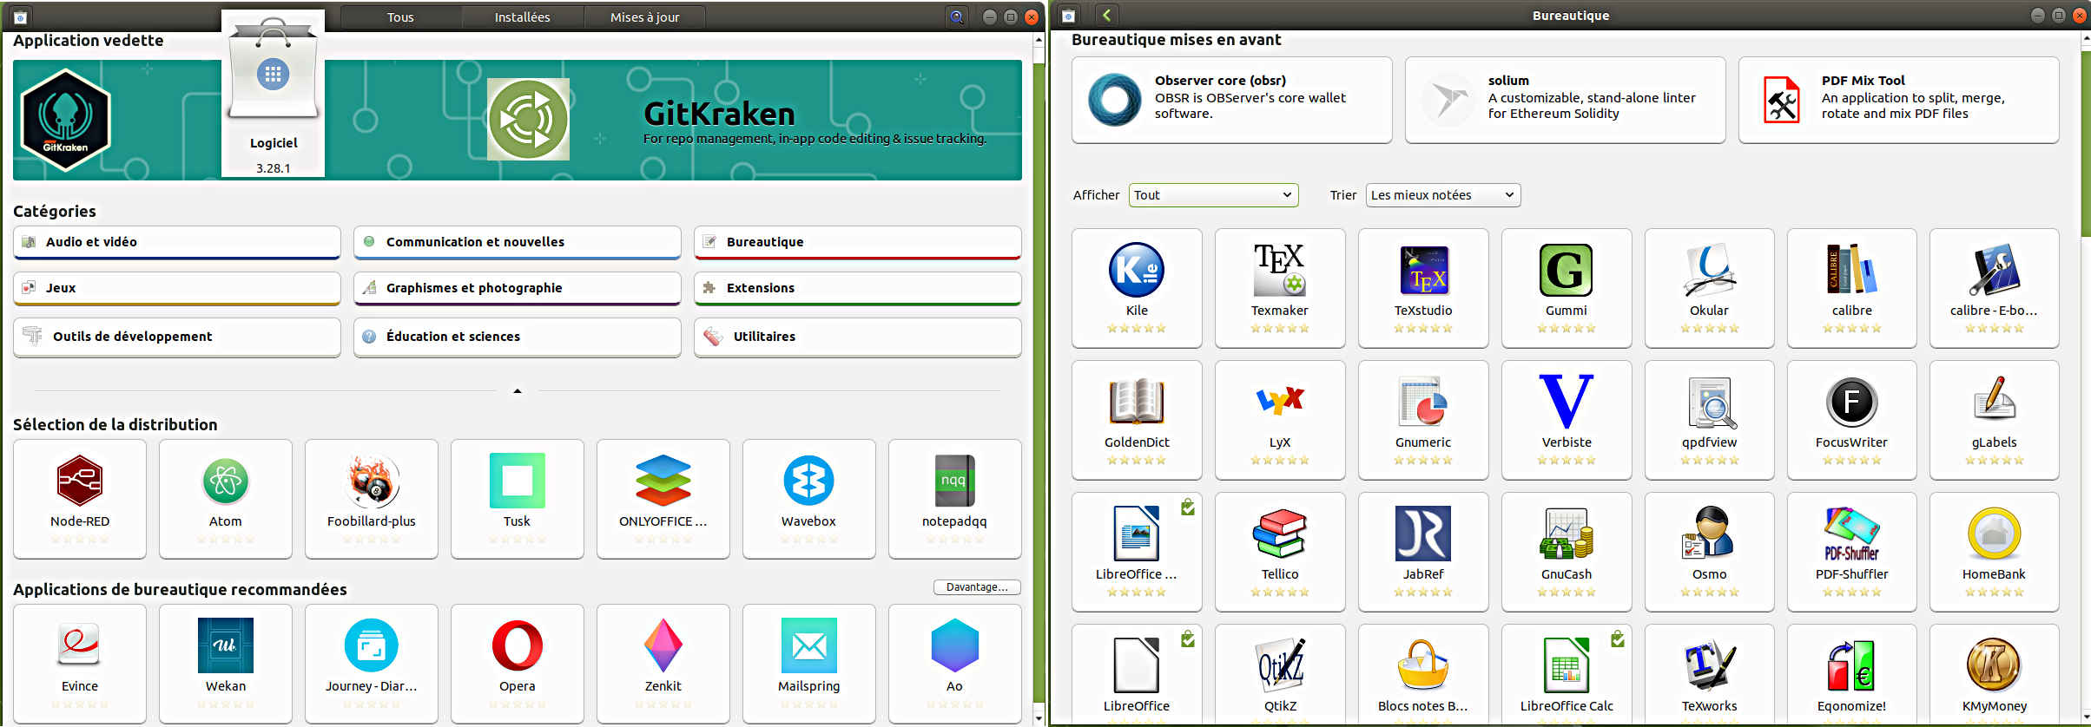Open the JabRef app in Bureautique
The height and width of the screenshot is (727, 2091).
tap(1423, 552)
